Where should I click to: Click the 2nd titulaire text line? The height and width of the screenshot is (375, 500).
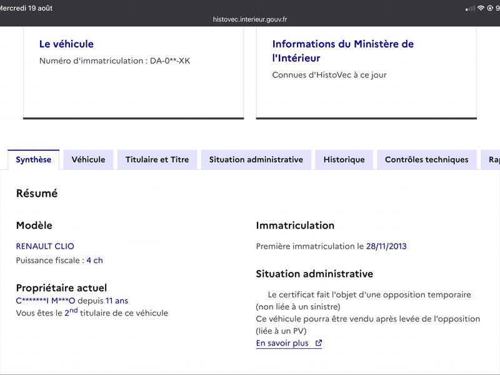tap(92, 312)
